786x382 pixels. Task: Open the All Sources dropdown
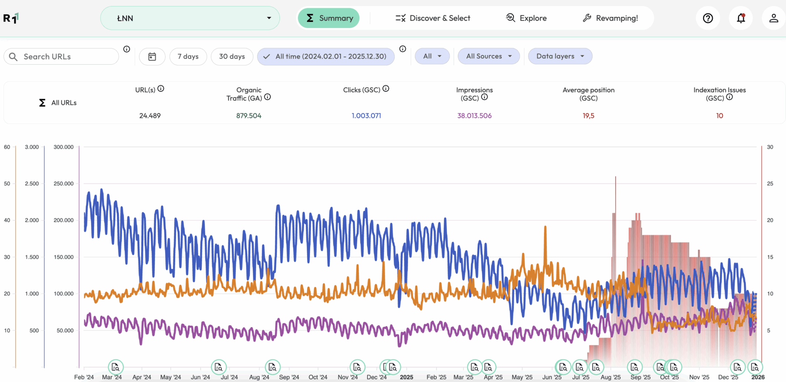pyautogui.click(x=489, y=56)
